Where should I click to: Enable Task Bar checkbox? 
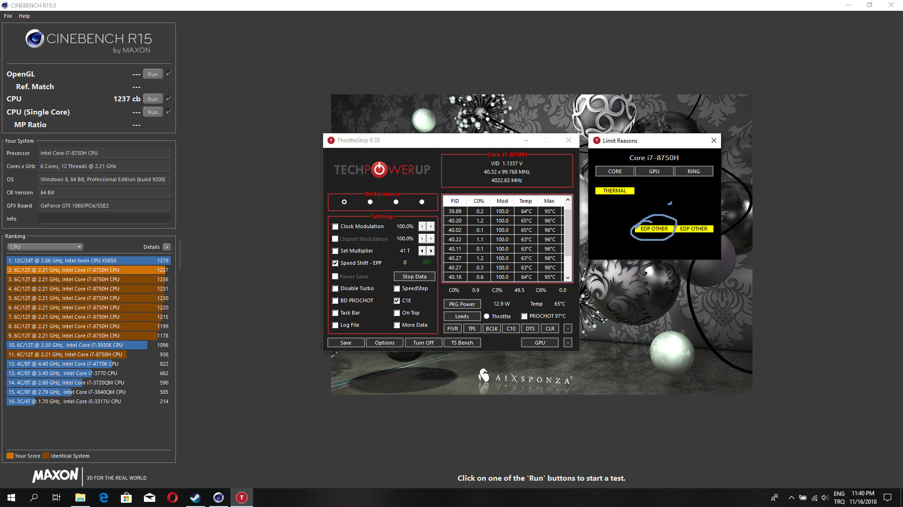[335, 313]
